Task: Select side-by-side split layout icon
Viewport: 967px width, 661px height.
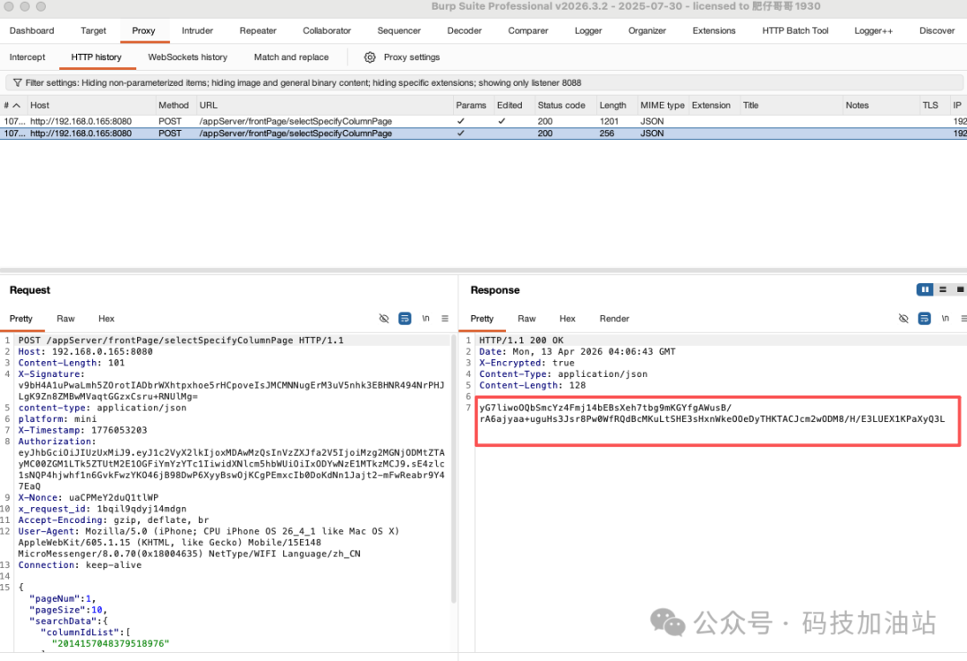Action: point(925,290)
